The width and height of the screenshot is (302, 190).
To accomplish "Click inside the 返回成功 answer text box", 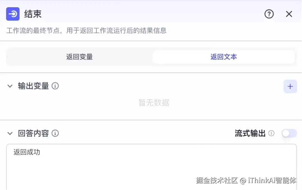I will tap(151, 167).
